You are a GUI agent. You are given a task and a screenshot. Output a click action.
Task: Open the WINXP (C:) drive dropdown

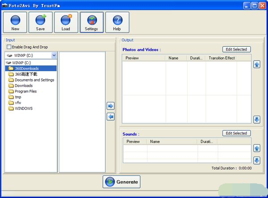click(54, 56)
